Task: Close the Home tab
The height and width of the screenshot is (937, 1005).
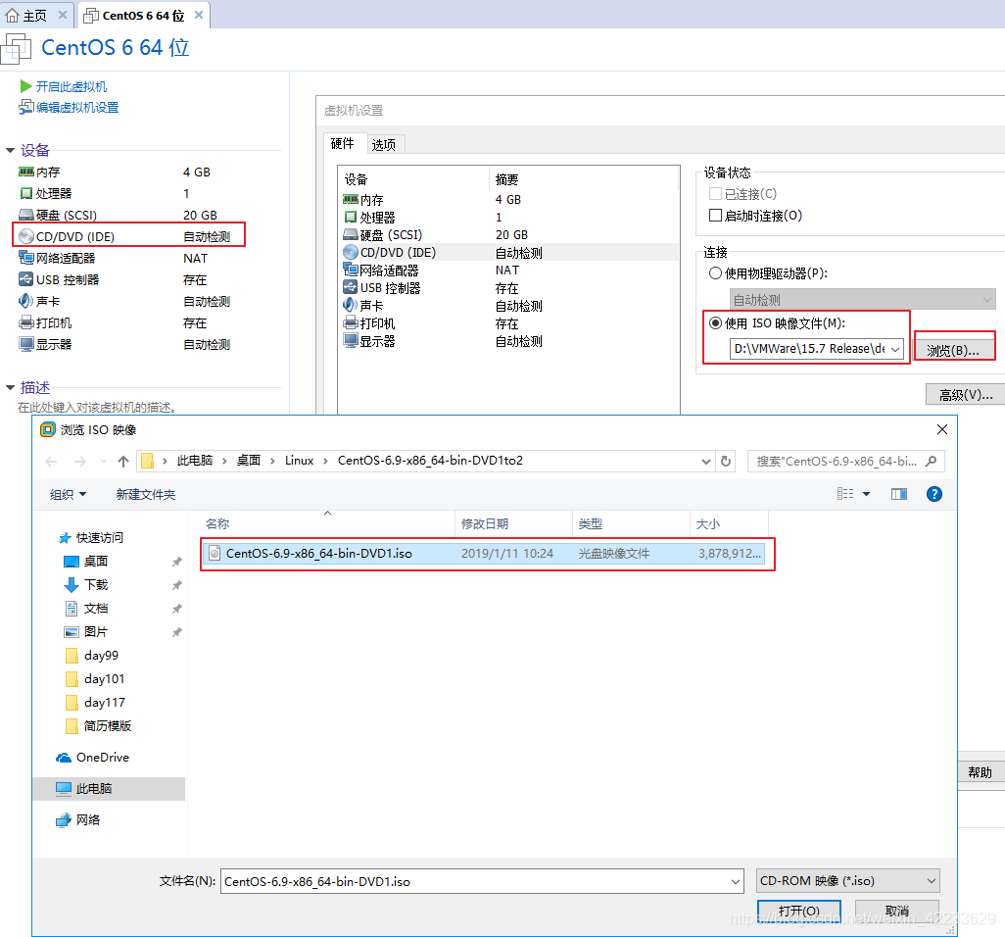Action: point(62,15)
